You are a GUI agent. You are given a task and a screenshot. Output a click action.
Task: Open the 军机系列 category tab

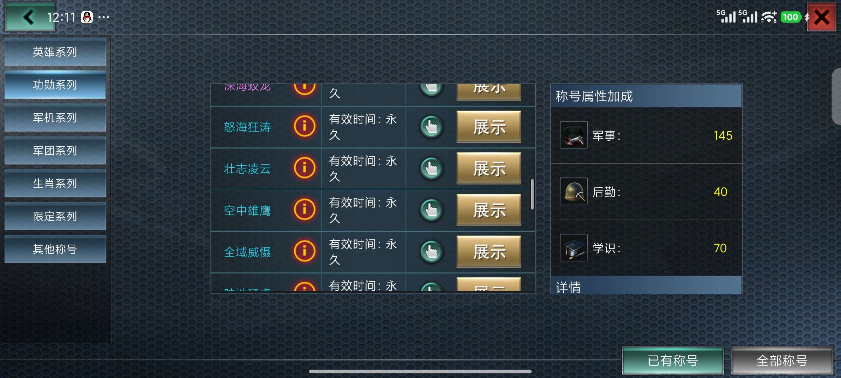tap(55, 118)
